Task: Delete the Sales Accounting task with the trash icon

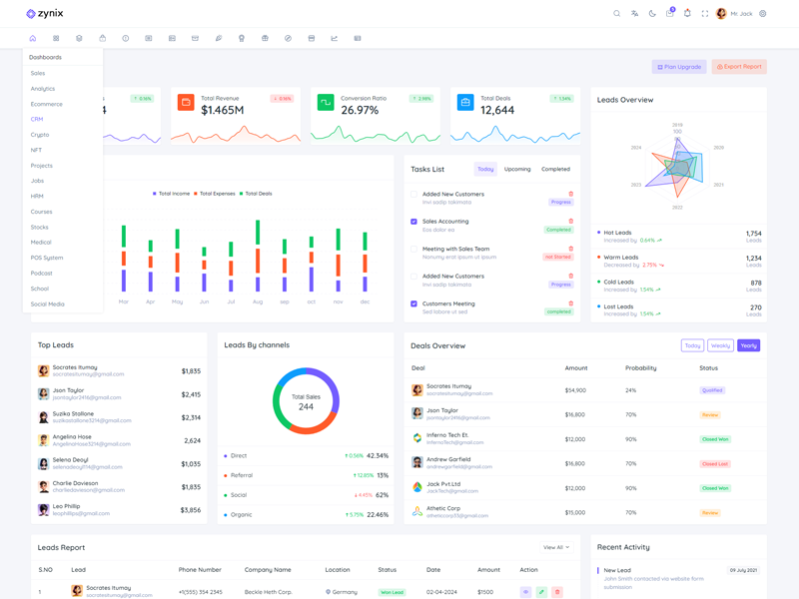Action: [x=571, y=222]
